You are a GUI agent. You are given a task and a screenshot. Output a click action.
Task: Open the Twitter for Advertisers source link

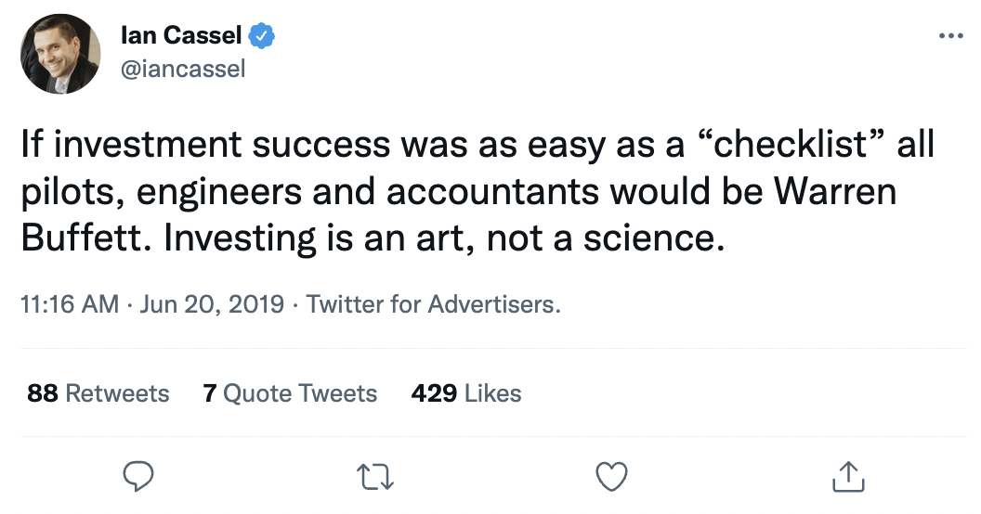click(433, 304)
